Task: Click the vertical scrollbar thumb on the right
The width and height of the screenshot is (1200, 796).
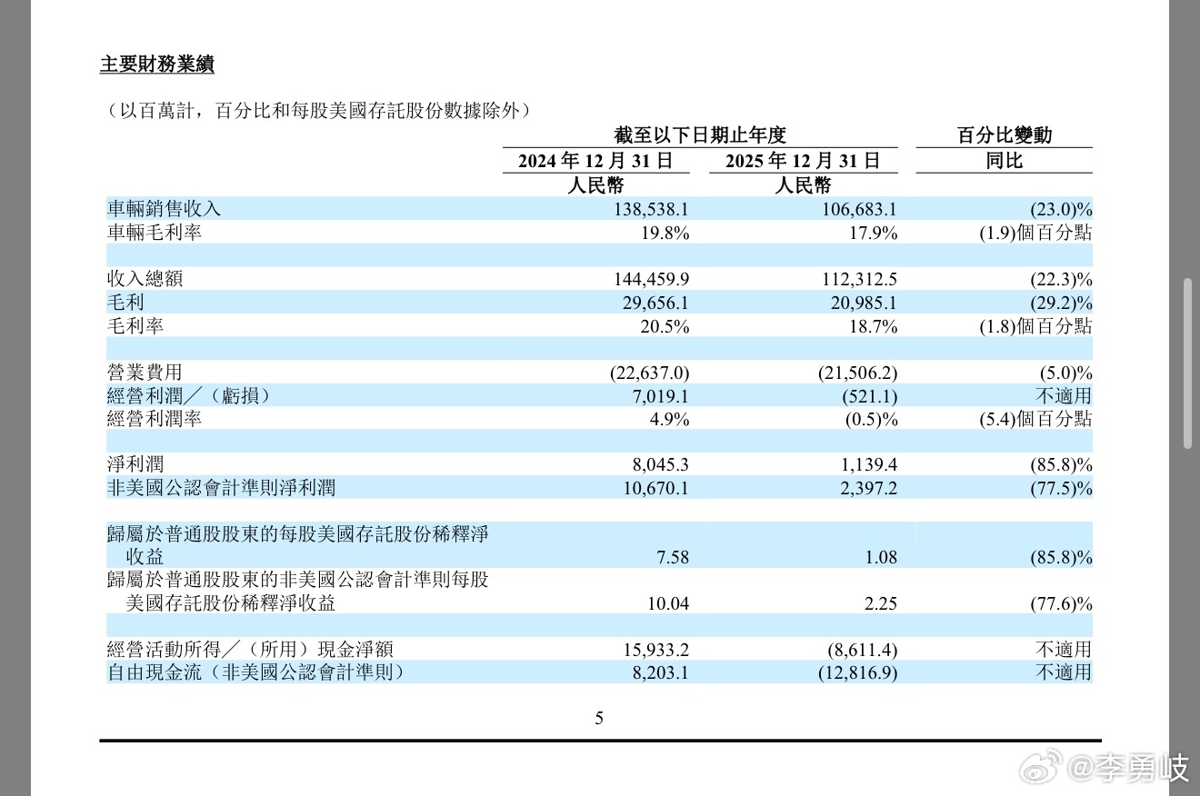Action: coord(1187,363)
